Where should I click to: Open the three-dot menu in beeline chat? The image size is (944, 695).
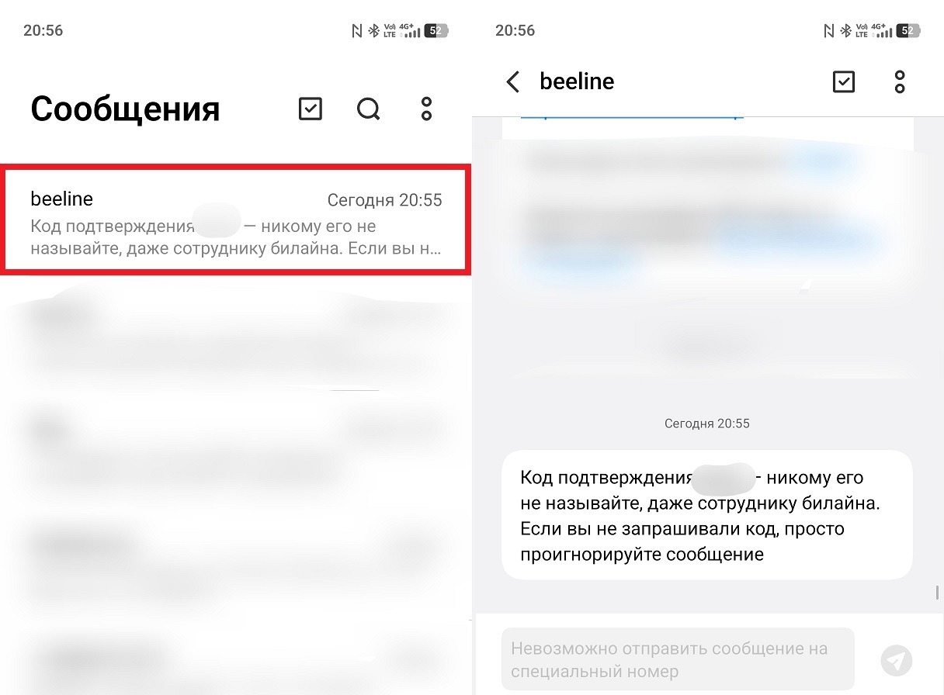900,81
